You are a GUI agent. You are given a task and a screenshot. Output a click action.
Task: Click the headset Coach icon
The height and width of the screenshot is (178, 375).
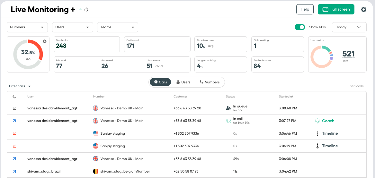[317, 121]
